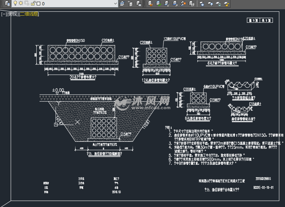The width and height of the screenshot is (285, 207).
Task: Expand the layer 0 dropdown list
Action: [x=115, y=4]
